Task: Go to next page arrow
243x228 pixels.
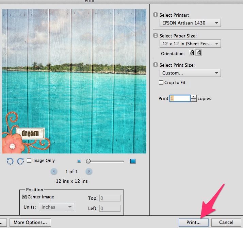Action: point(89,172)
